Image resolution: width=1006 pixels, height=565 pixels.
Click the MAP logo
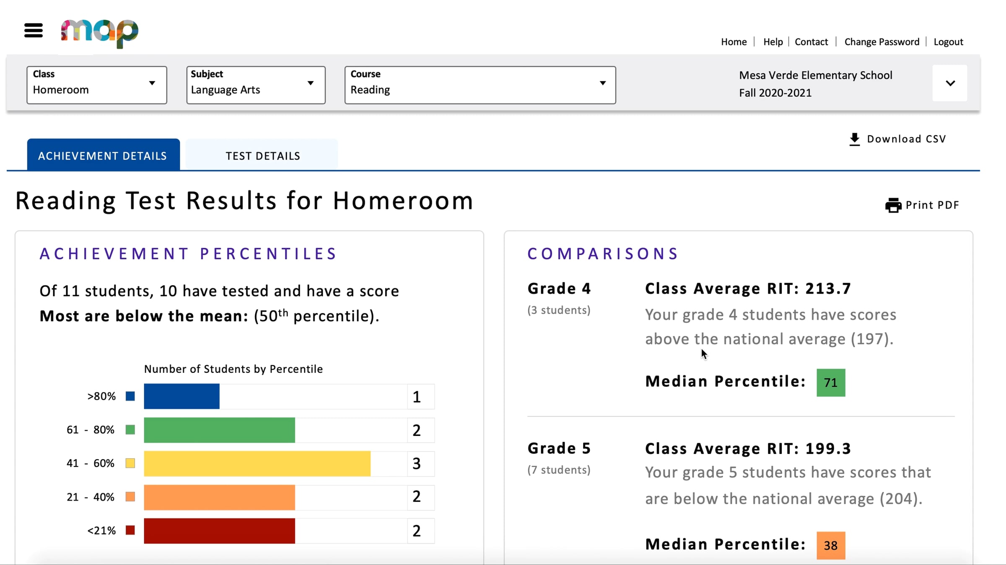99,33
